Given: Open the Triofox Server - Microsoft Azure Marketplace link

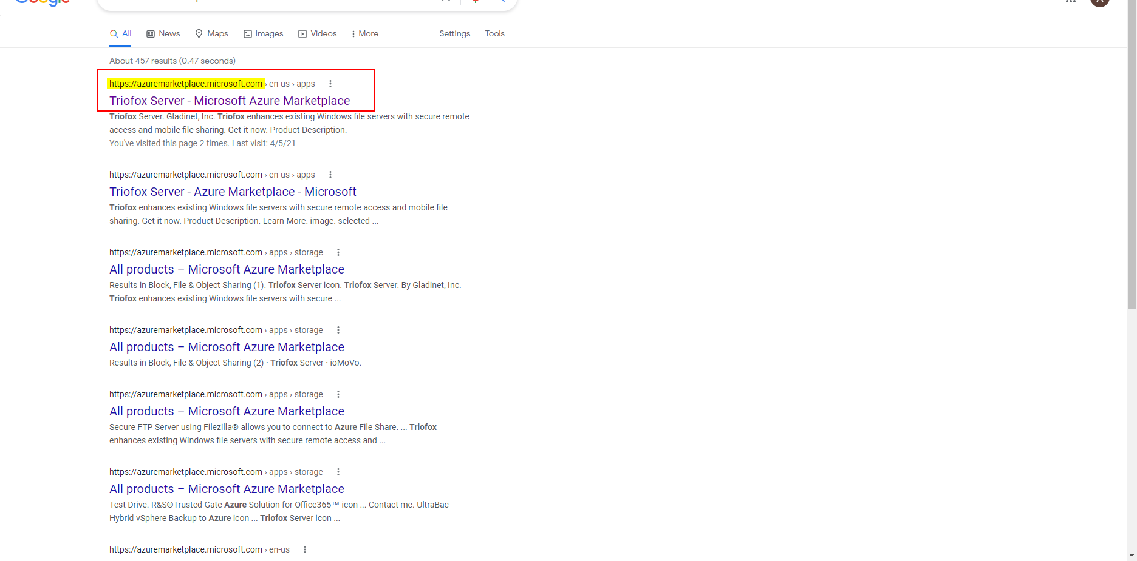Looking at the screenshot, I should (x=230, y=101).
